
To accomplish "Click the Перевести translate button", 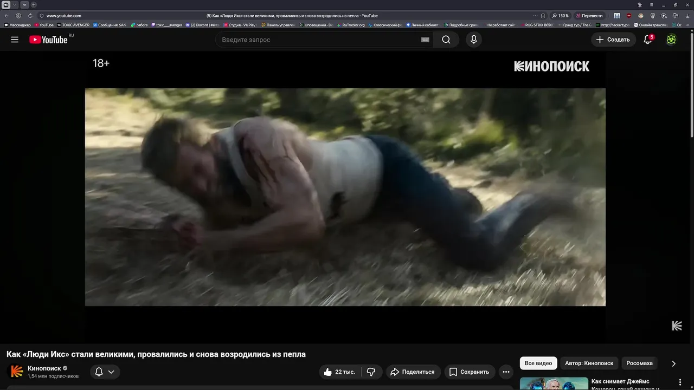I will pyautogui.click(x=589, y=16).
